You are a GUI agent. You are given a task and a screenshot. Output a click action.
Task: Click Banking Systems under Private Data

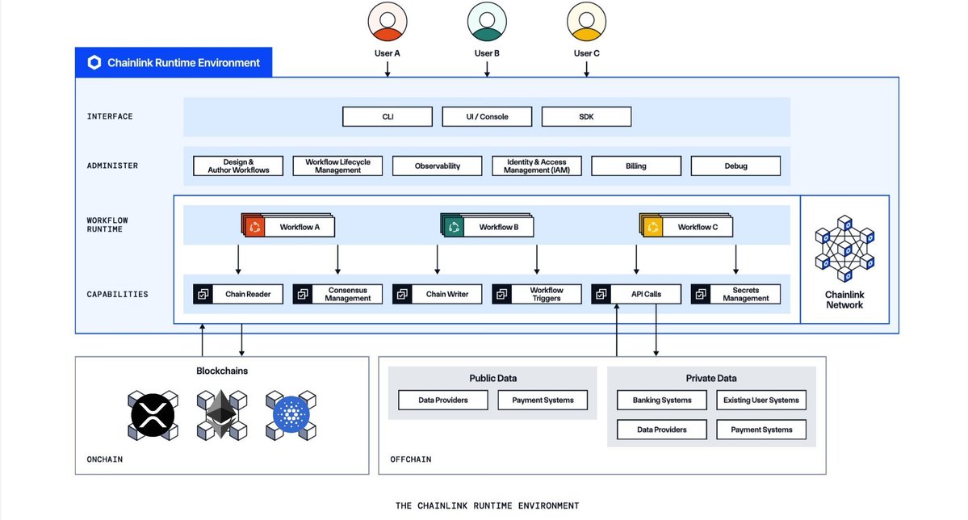[662, 400]
